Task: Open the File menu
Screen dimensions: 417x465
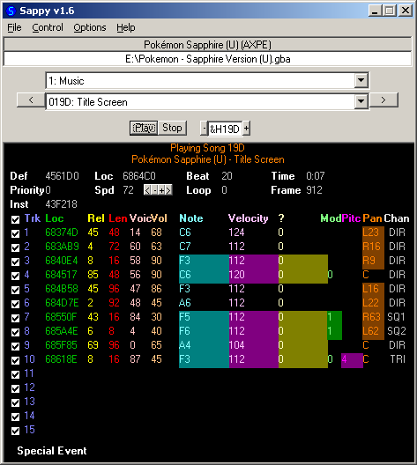Action: (x=14, y=27)
